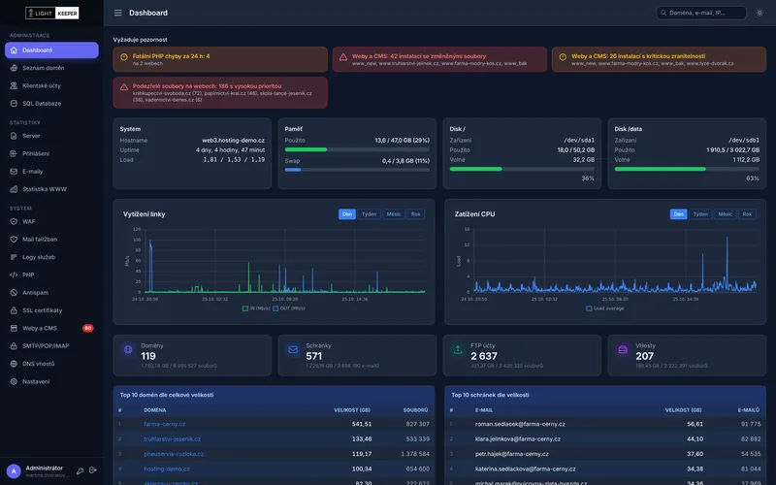Click the envelope icon beside E-maily
The width and height of the screenshot is (776, 485).
pos(14,172)
